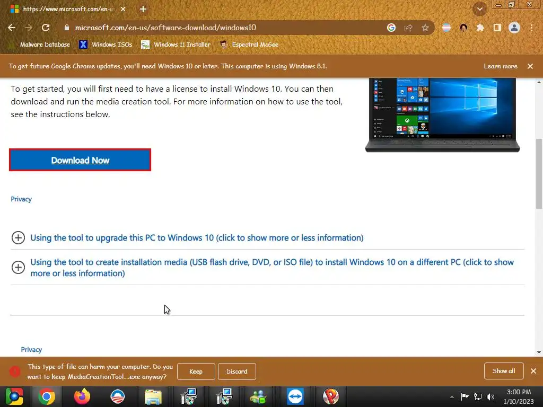The height and width of the screenshot is (407, 543).
Task: Open TeamViewer from the taskbar
Action: [x=295, y=396]
